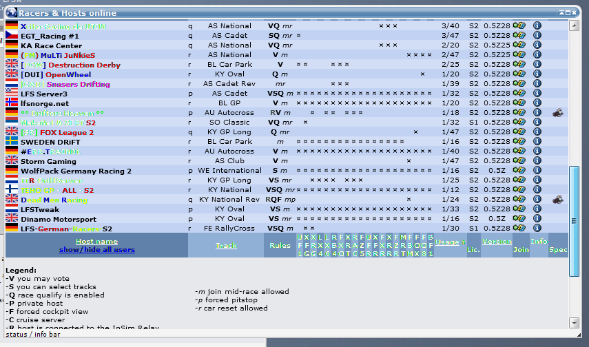
Task: Join the OpenWheel KY Oval server
Action: (x=519, y=74)
